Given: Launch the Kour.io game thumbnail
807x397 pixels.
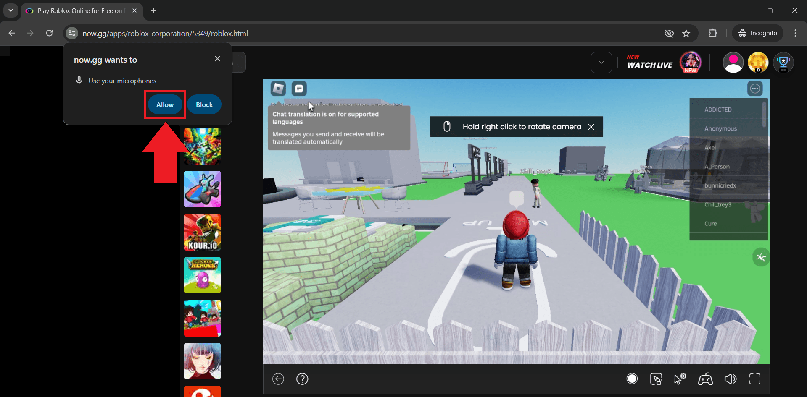Looking at the screenshot, I should pyautogui.click(x=202, y=232).
